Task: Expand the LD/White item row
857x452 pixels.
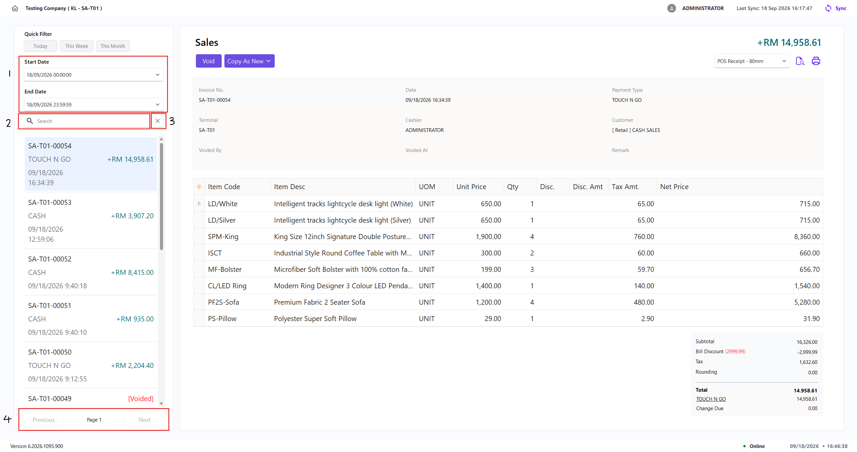Action: [199, 204]
